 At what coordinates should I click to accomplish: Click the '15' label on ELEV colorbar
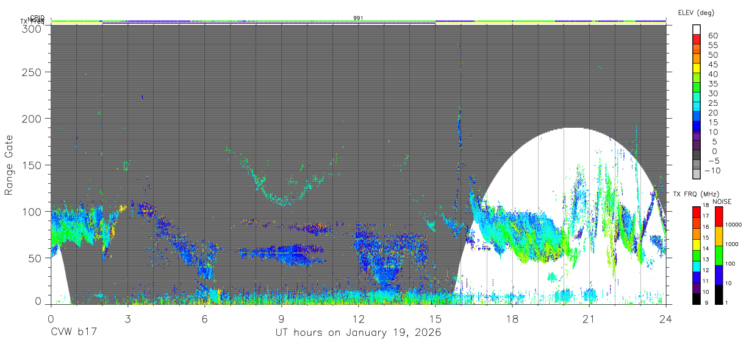(712, 122)
